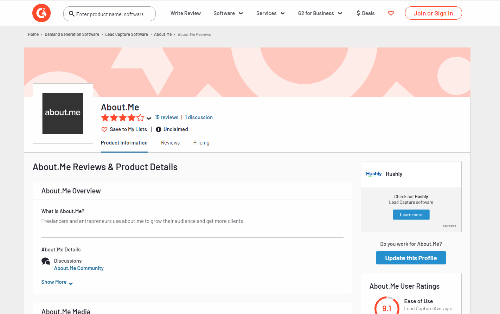Click the 'About.Me User Ratings' heading
Image resolution: width=500 pixels, height=314 pixels.
tap(404, 286)
